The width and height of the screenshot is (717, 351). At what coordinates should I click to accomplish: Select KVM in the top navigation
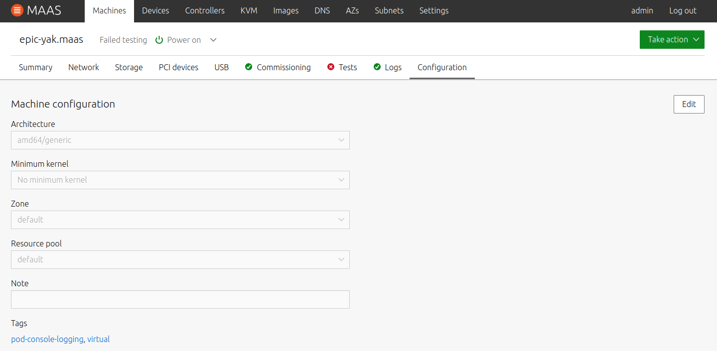[x=249, y=10]
